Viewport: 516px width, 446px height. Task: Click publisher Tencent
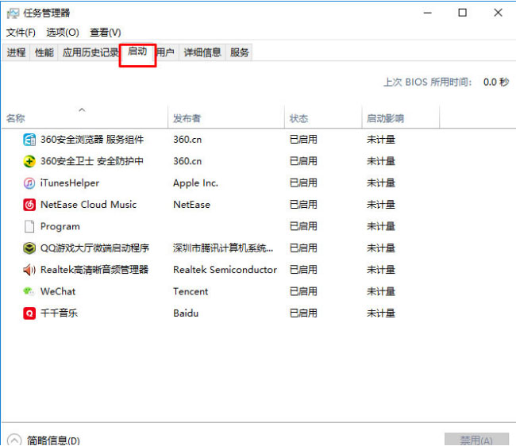click(x=191, y=291)
